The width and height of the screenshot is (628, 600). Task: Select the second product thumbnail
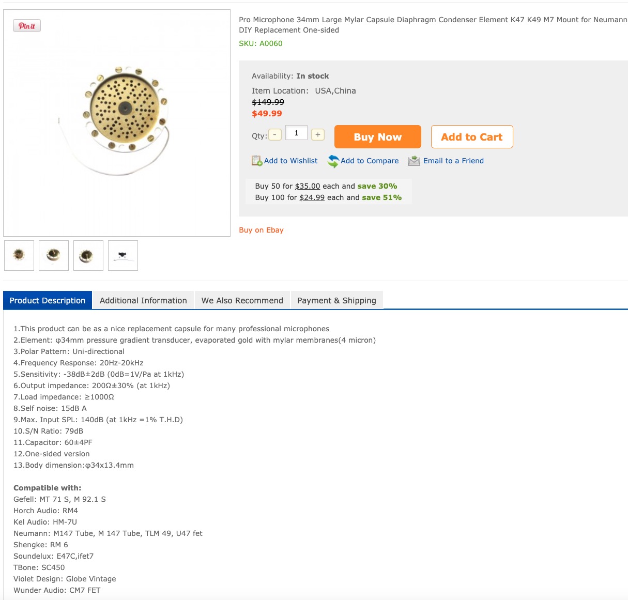coord(54,255)
